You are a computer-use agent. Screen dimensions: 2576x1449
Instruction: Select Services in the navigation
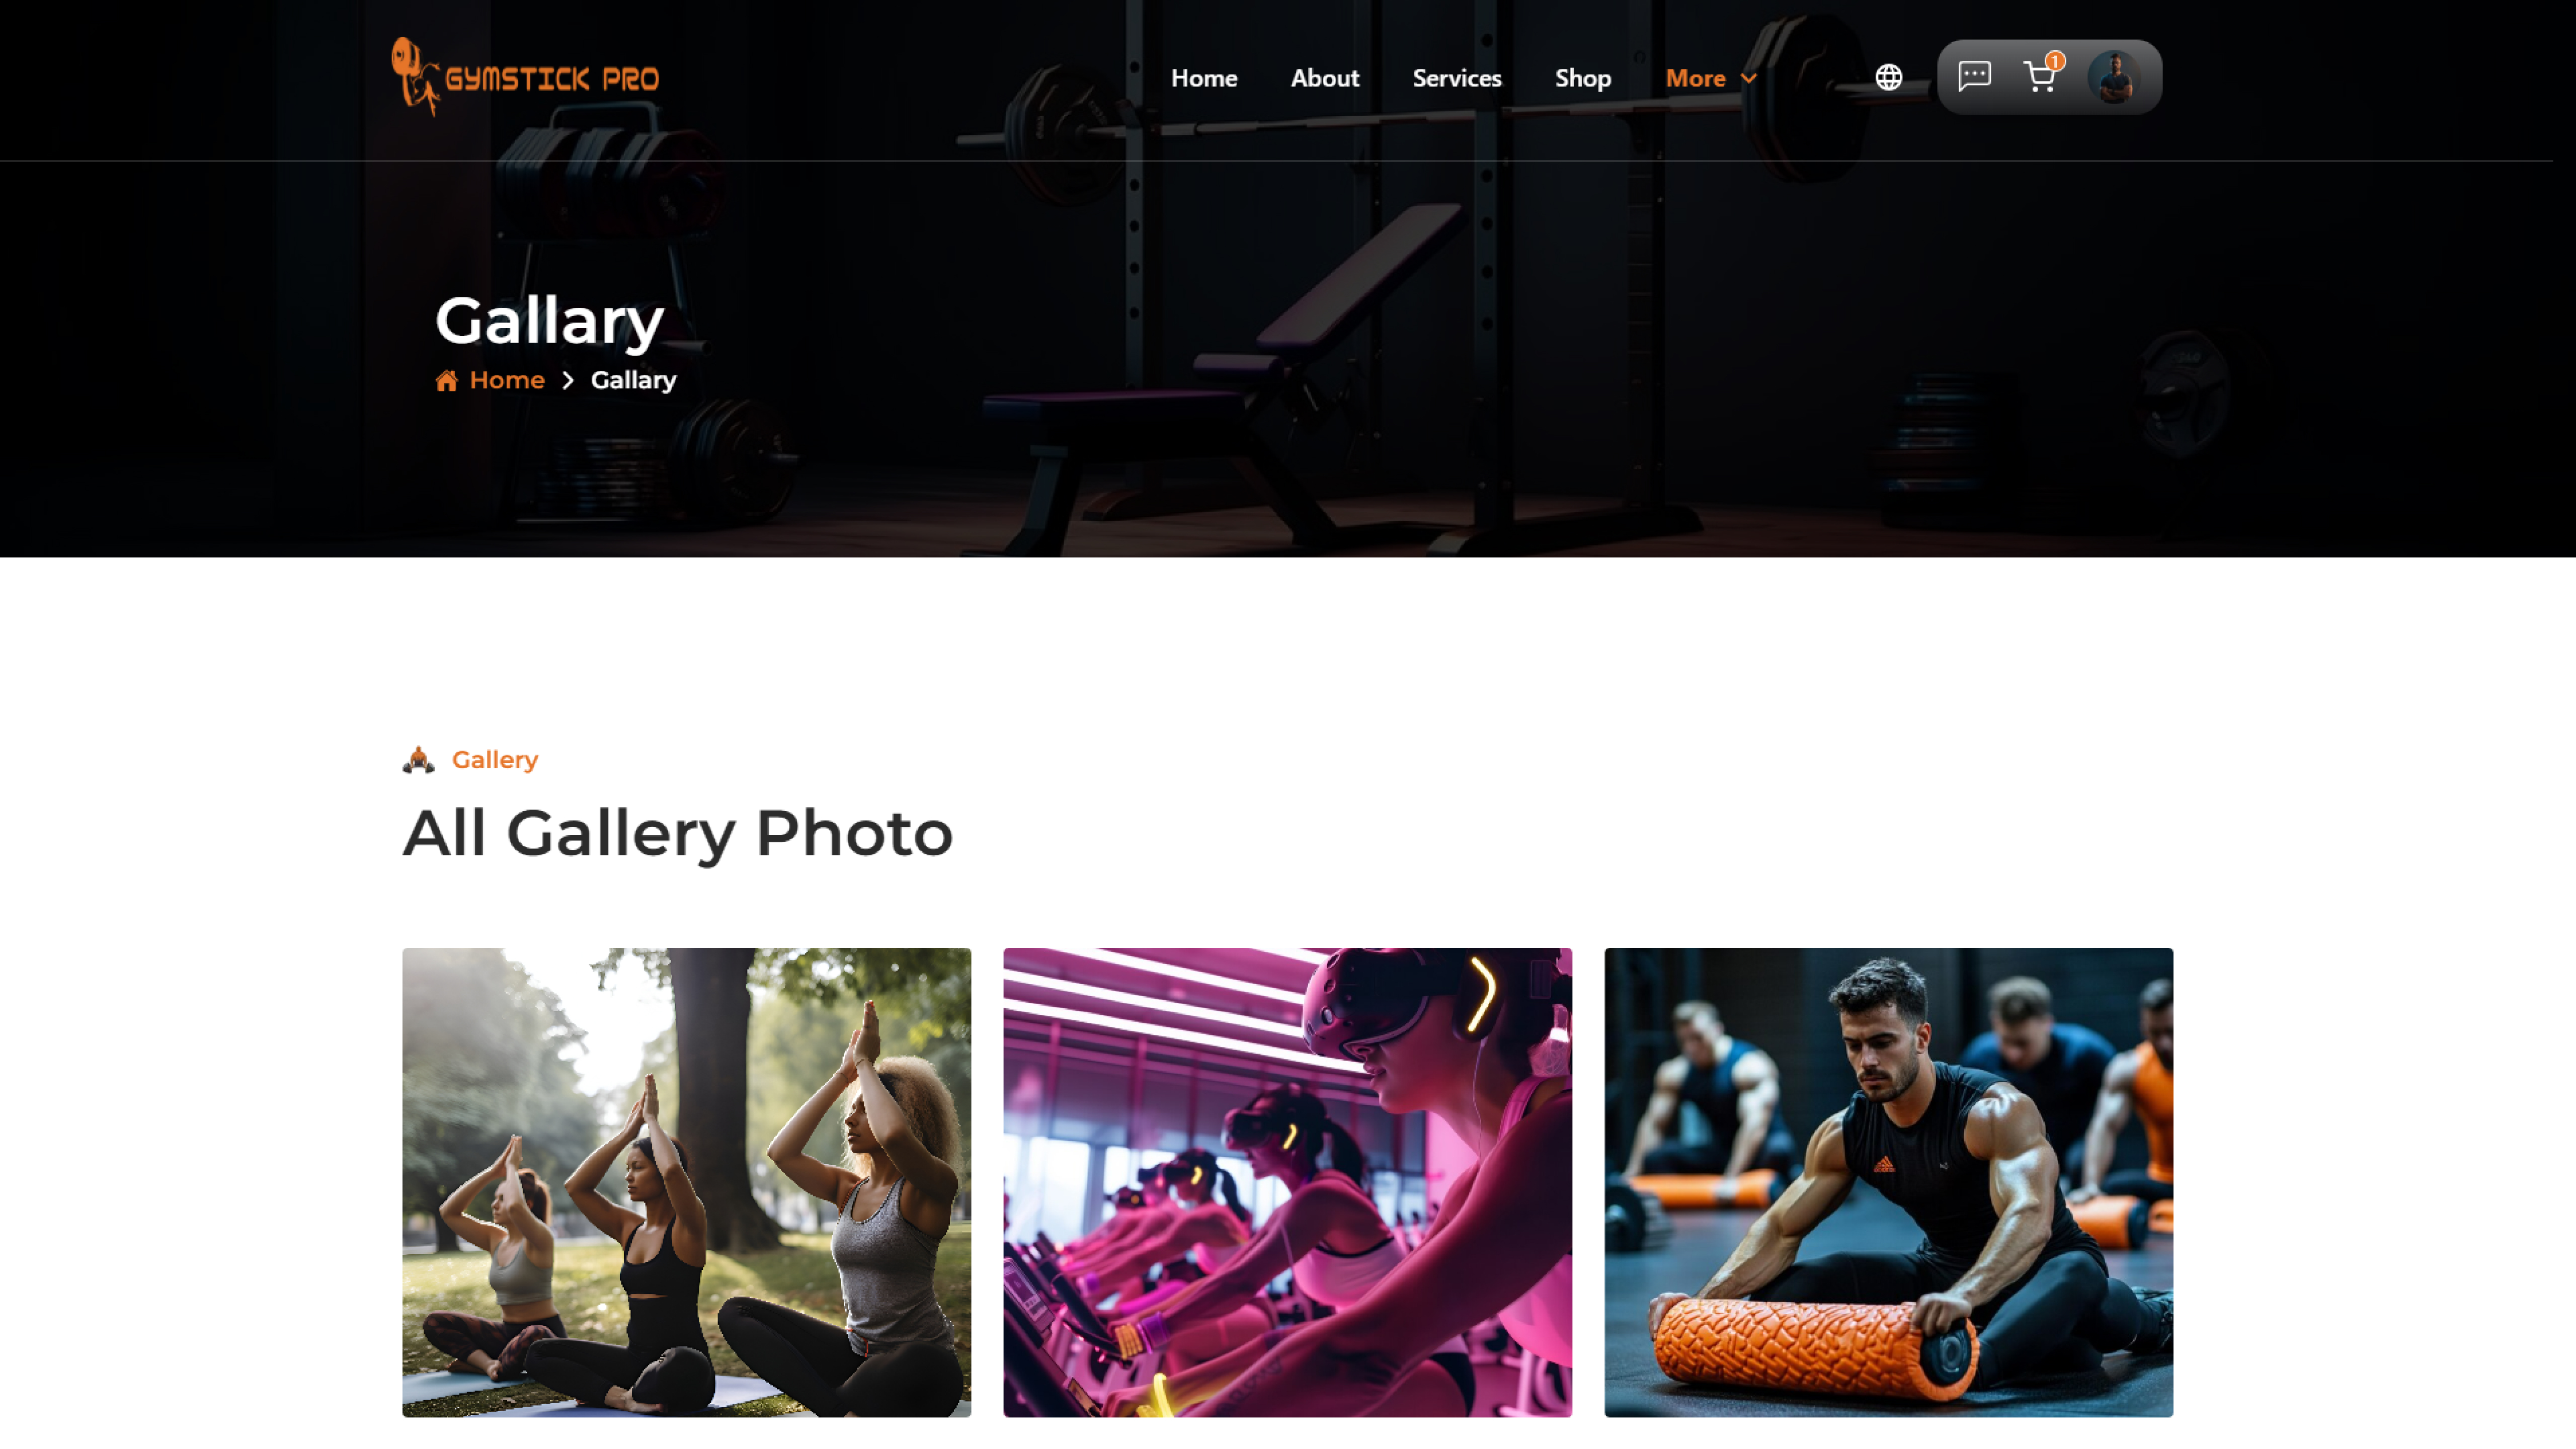pyautogui.click(x=1456, y=78)
